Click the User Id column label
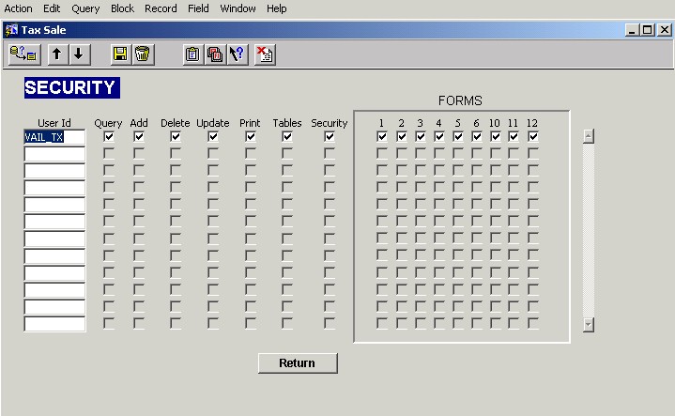The width and height of the screenshot is (675, 416). (54, 123)
